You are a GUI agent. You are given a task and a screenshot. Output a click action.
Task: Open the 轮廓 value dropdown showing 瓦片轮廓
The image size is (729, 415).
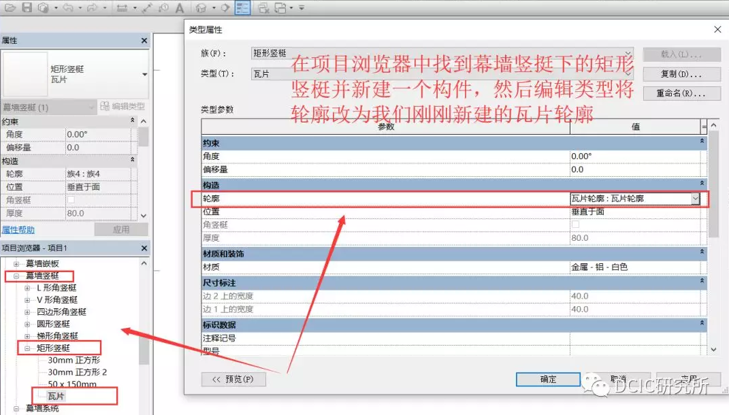click(x=695, y=199)
